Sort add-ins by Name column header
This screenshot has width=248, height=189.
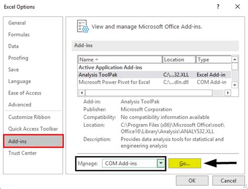[120, 60]
